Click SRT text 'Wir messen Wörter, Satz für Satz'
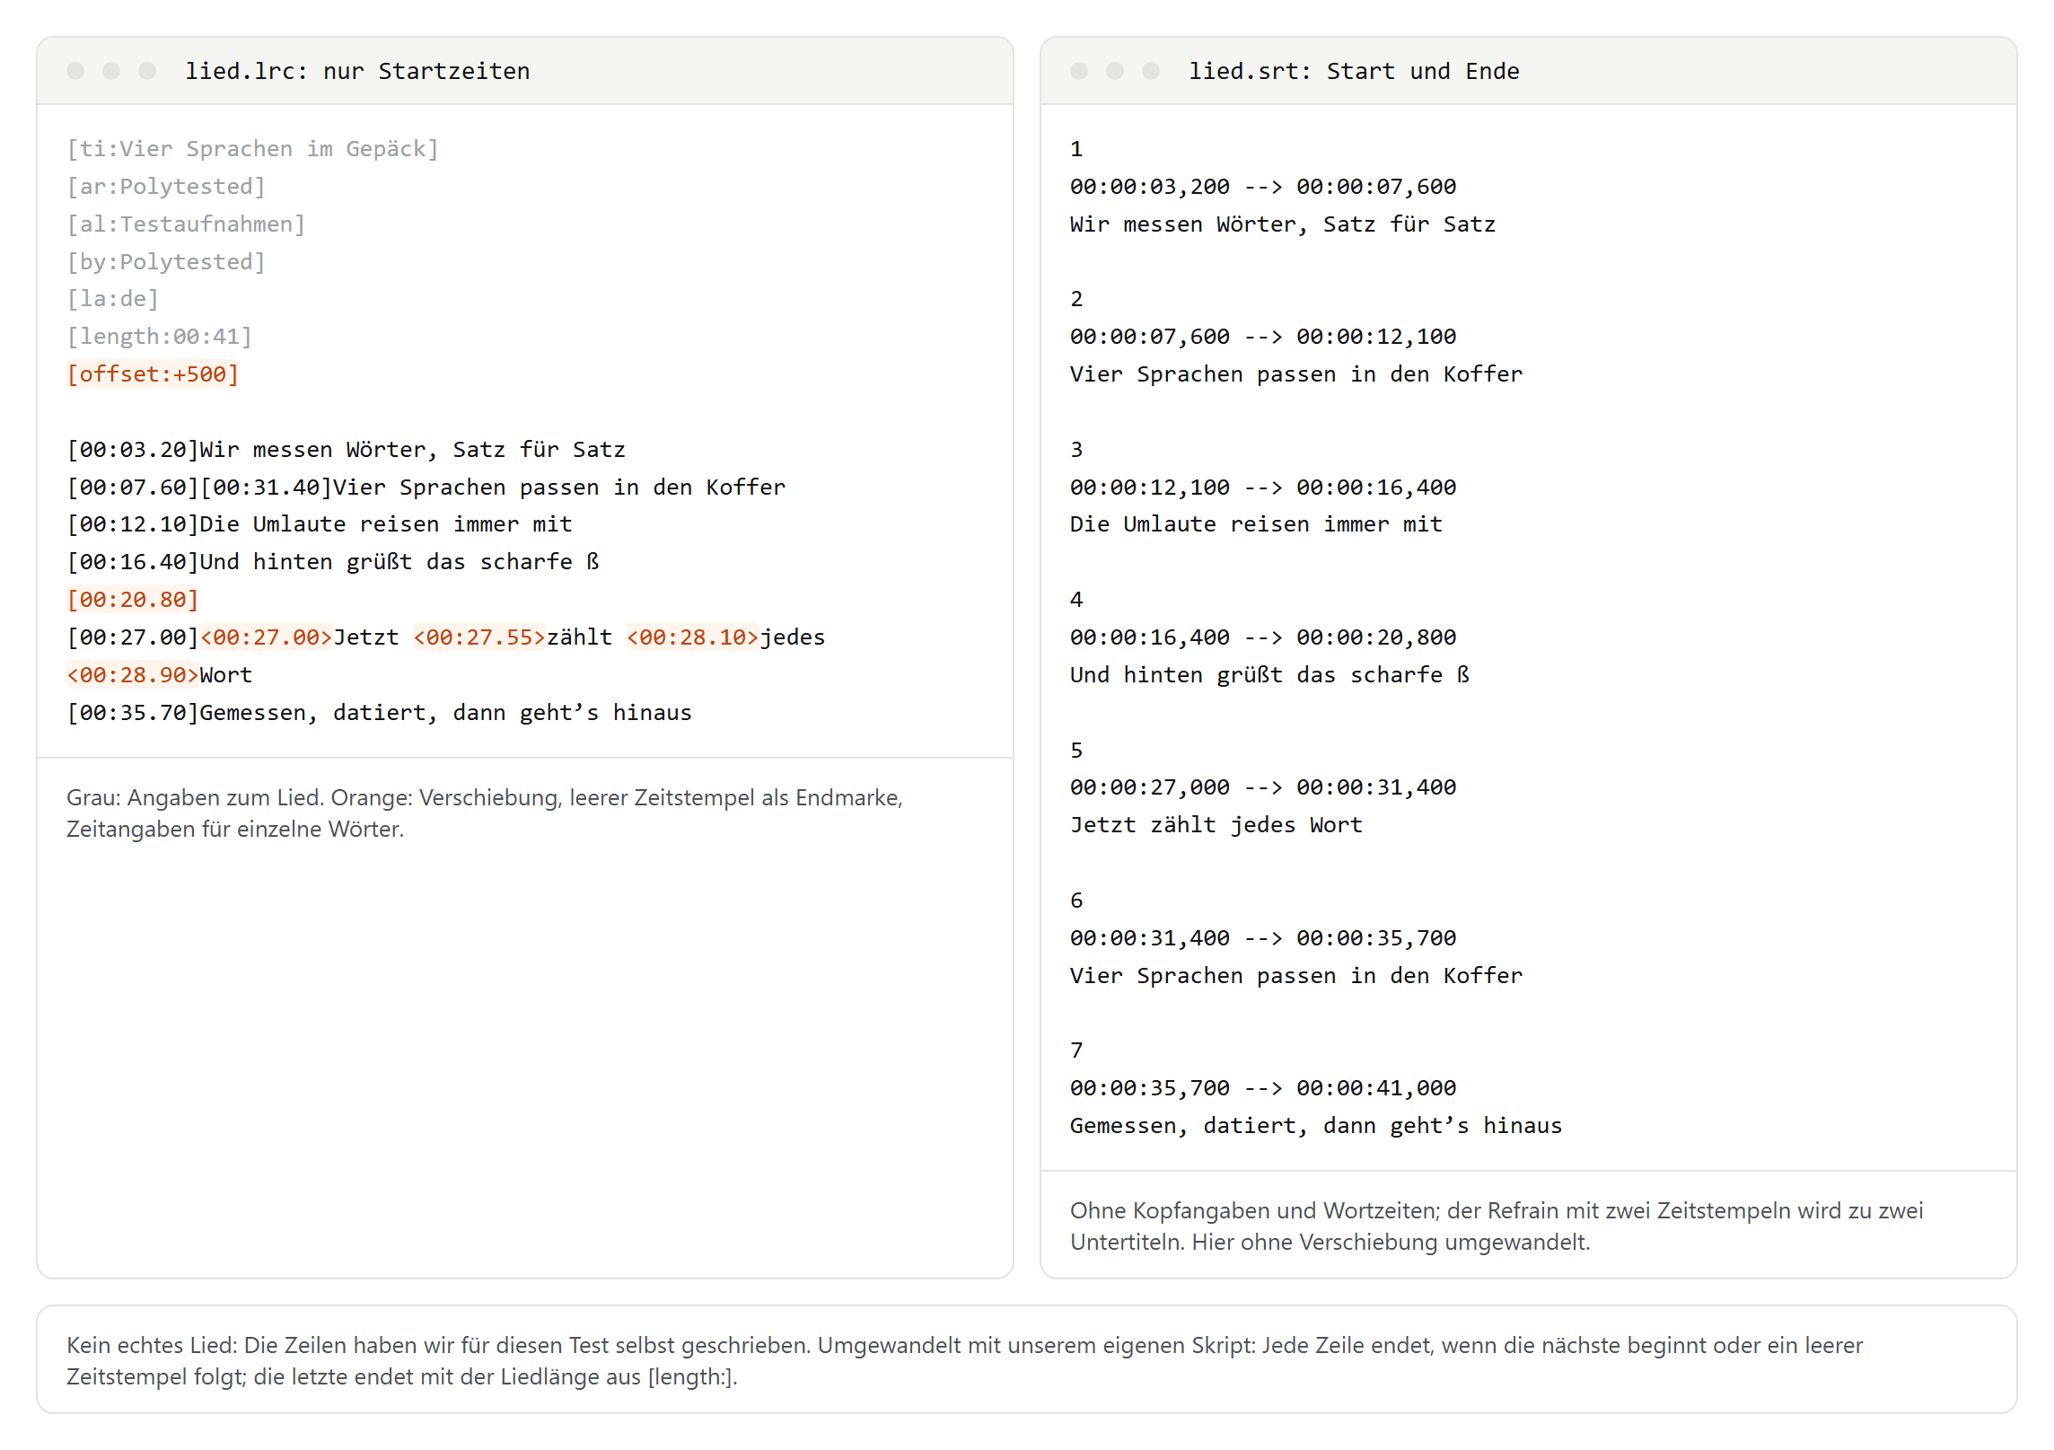 (x=1283, y=224)
